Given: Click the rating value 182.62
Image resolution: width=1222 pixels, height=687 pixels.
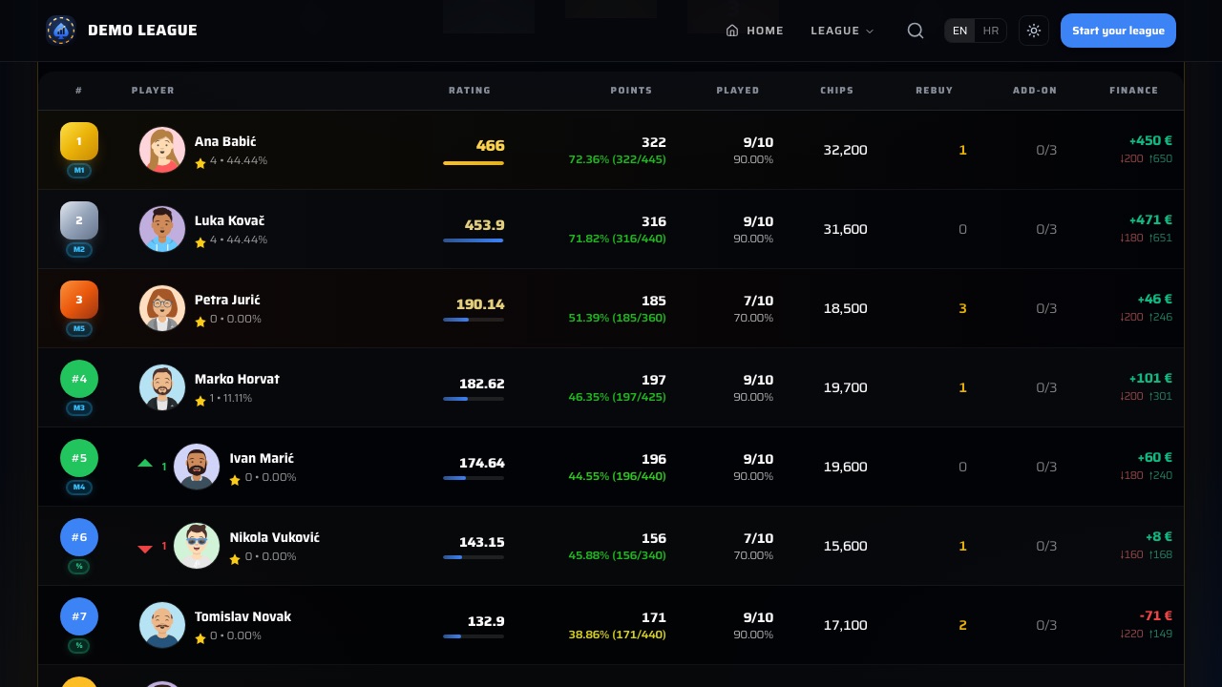Looking at the screenshot, I should [x=482, y=384].
